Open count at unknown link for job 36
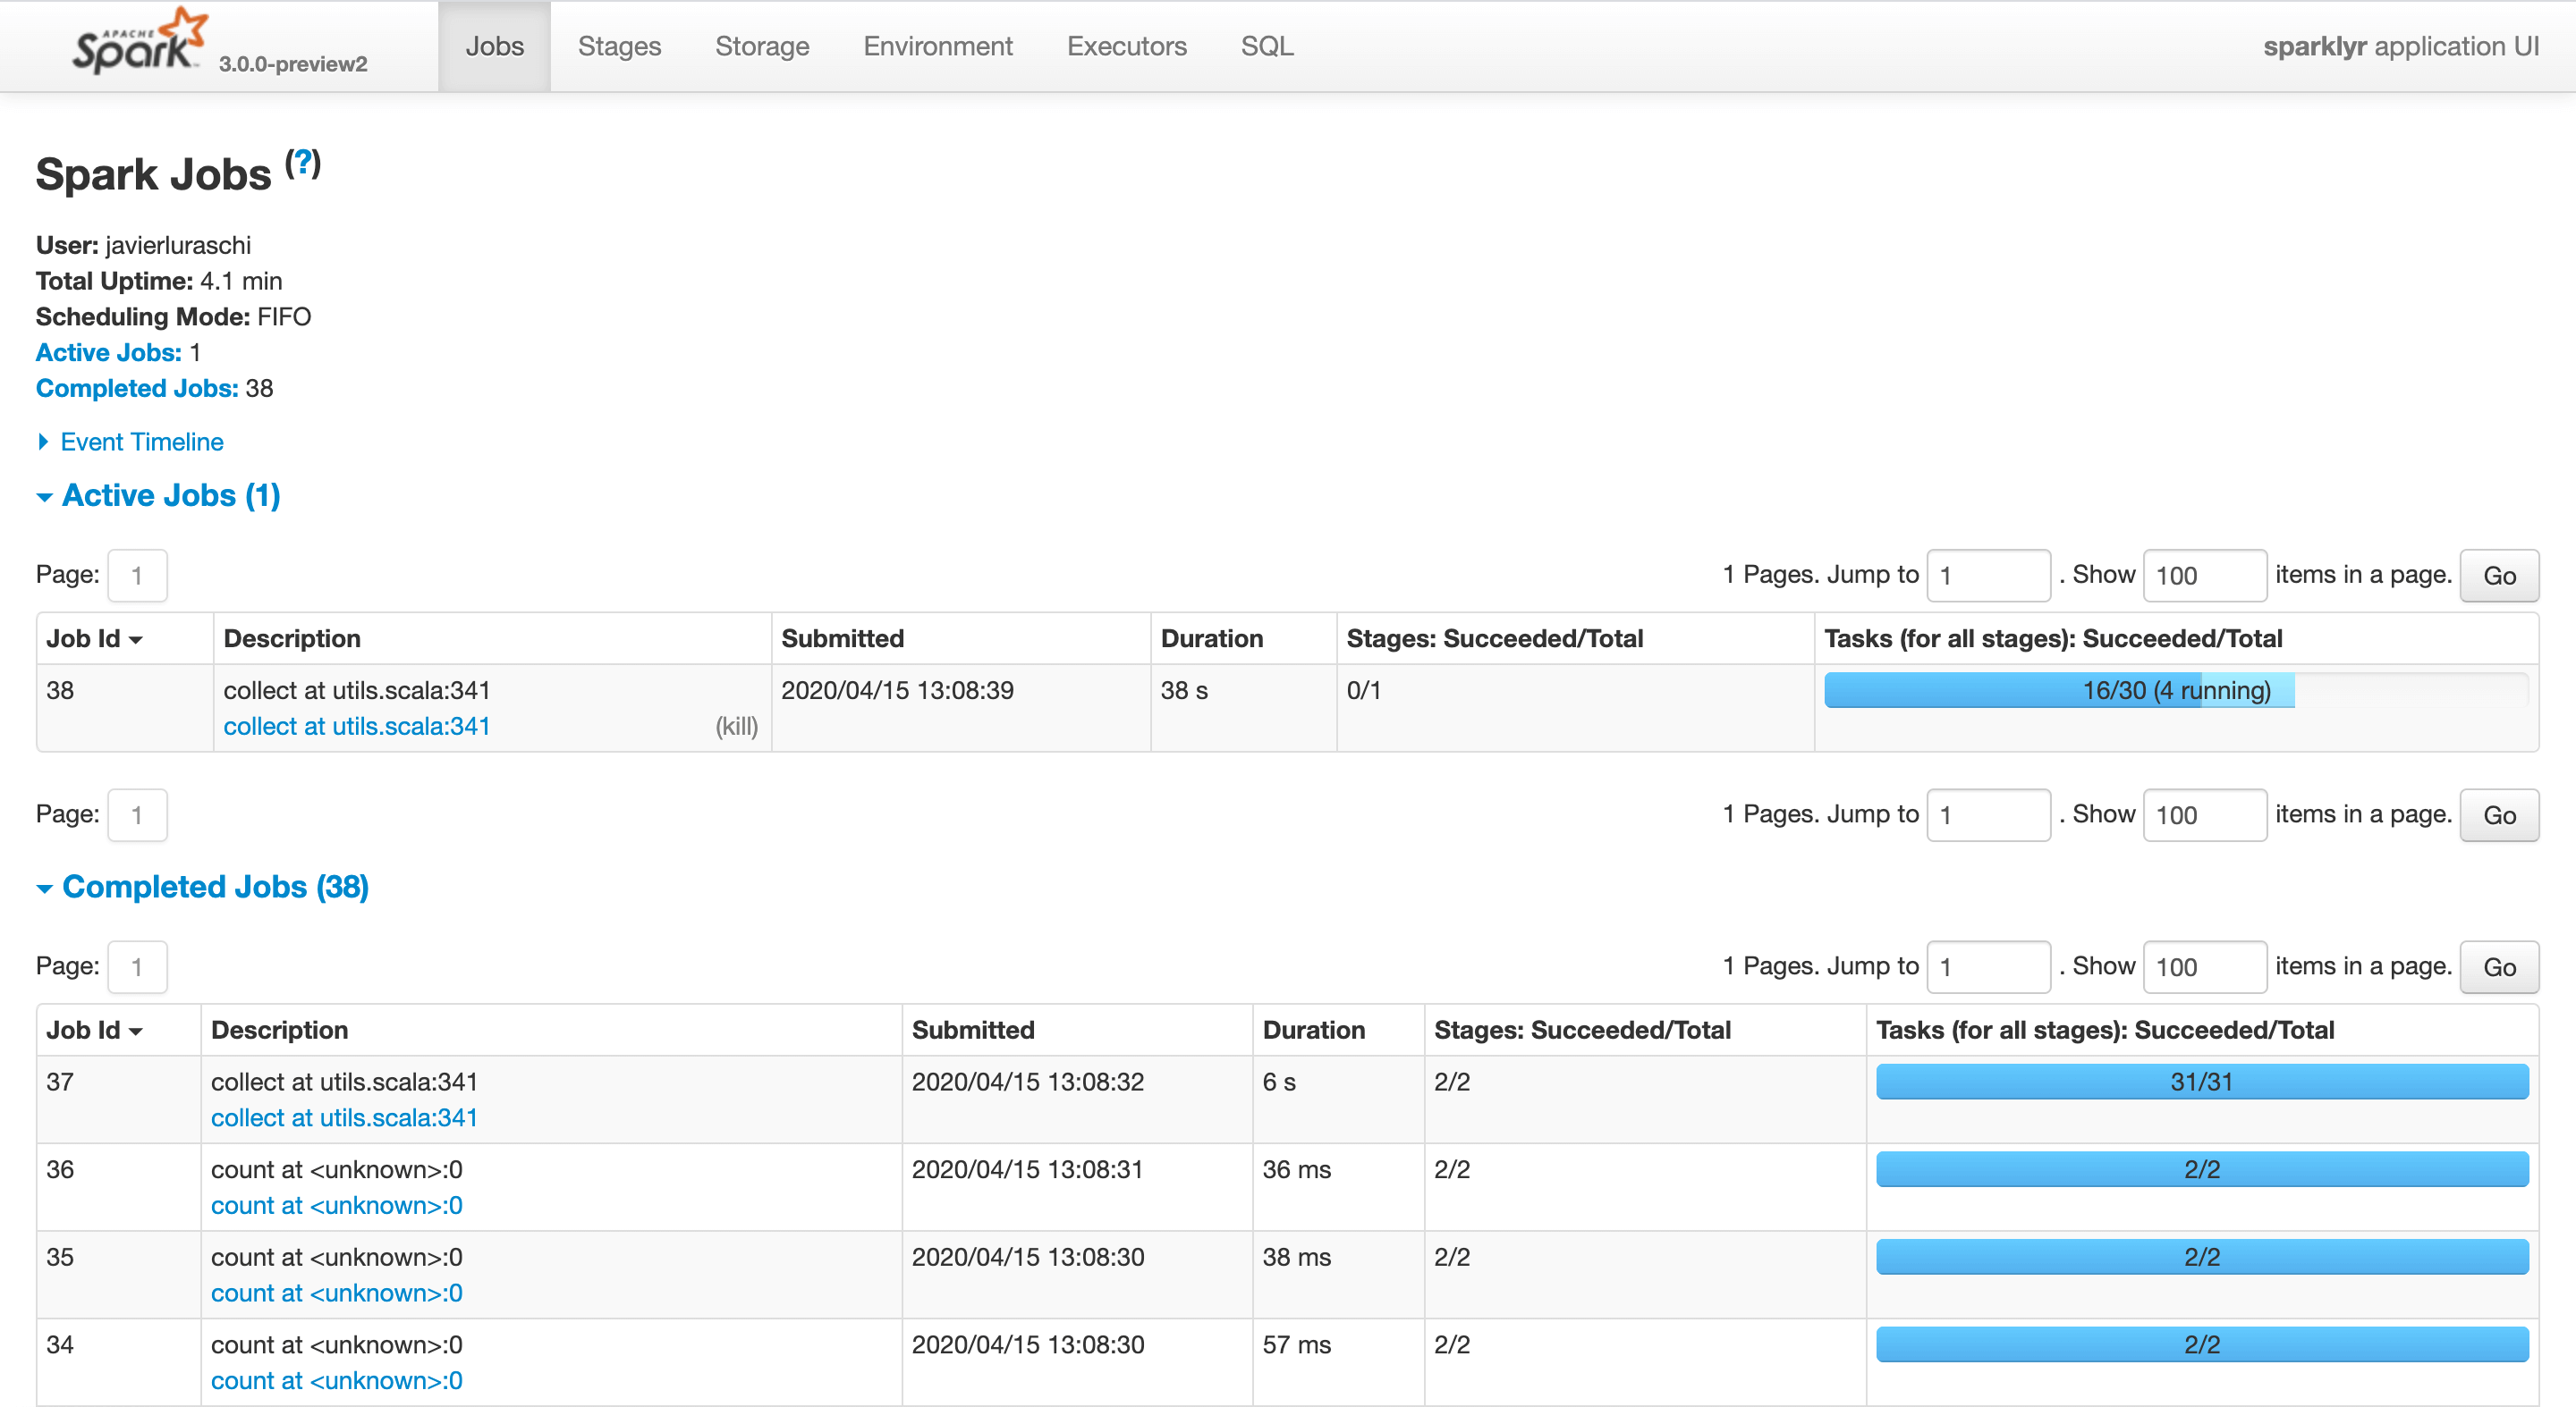 [x=336, y=1205]
